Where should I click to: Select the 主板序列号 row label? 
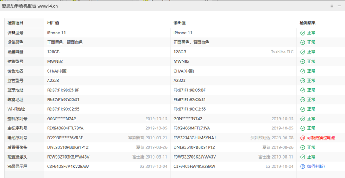click(17, 128)
